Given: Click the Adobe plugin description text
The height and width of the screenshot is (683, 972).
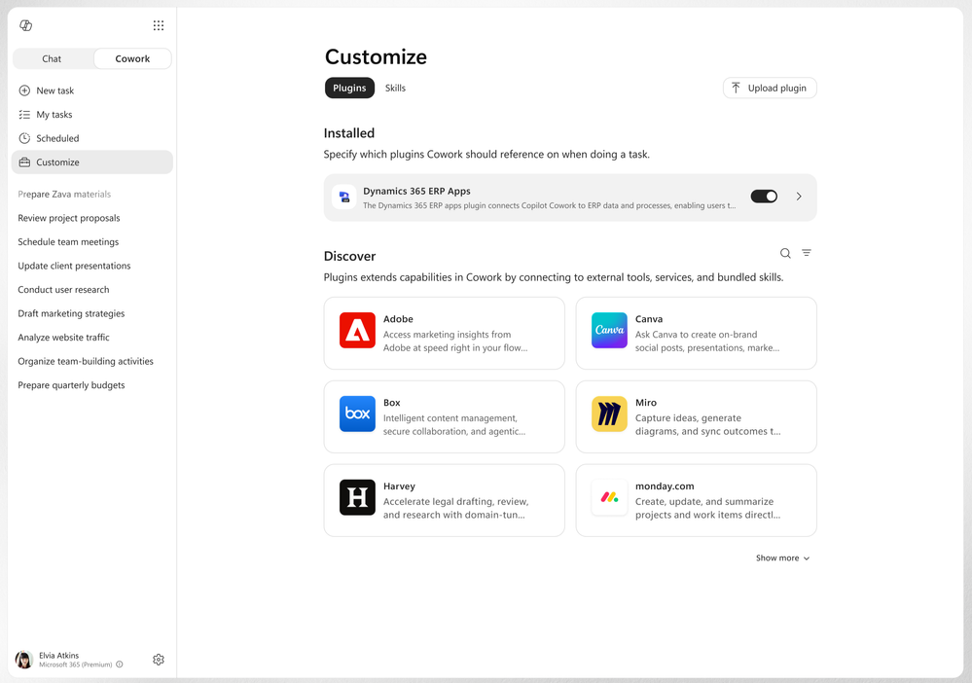Looking at the screenshot, I should tap(455, 341).
